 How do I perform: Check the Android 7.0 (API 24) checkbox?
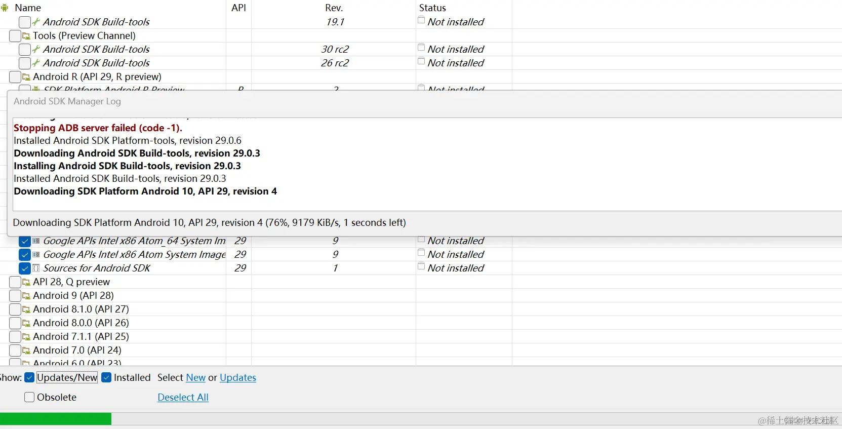(x=15, y=350)
